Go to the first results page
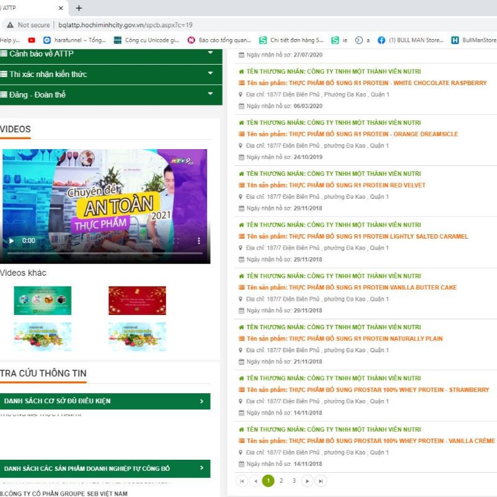 pyautogui.click(x=242, y=481)
